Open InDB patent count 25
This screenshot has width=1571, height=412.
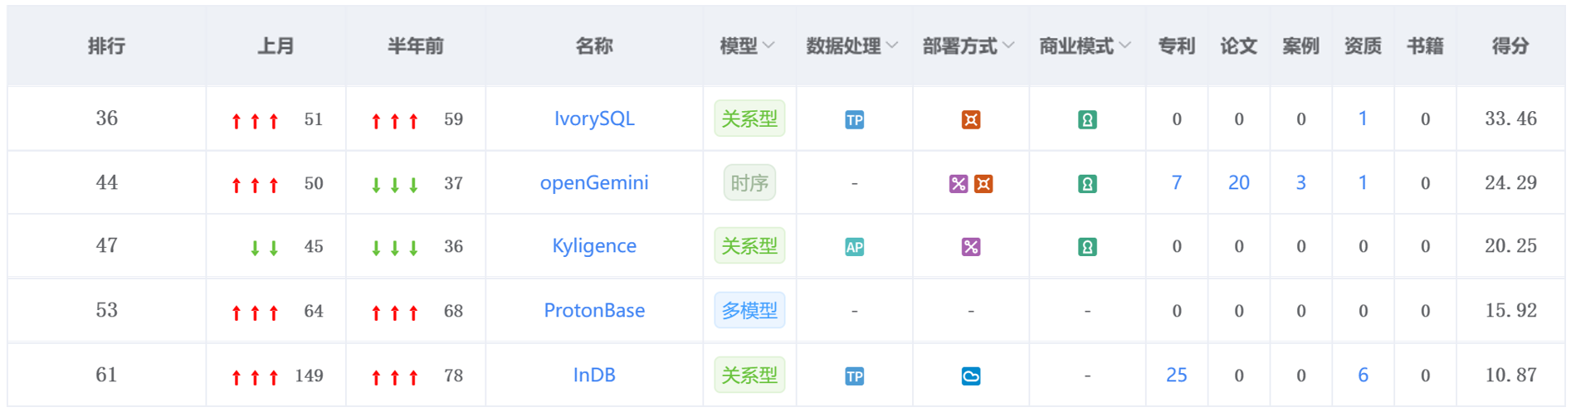click(x=1176, y=375)
